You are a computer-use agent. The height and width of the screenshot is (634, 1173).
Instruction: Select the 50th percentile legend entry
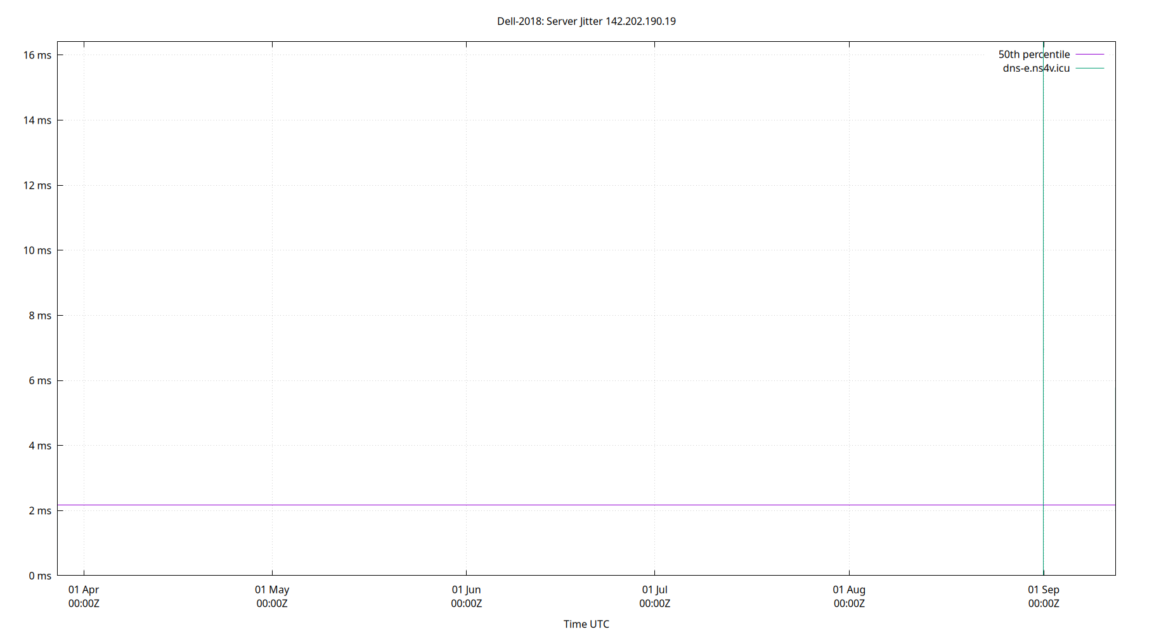1034,55
